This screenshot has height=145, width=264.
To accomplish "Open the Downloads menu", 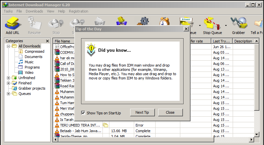I will [34, 11].
